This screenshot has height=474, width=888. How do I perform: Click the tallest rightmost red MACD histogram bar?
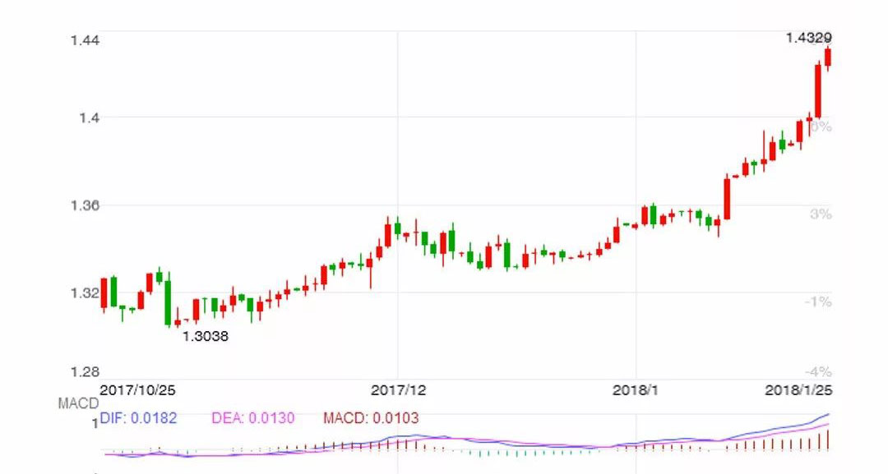(x=827, y=439)
